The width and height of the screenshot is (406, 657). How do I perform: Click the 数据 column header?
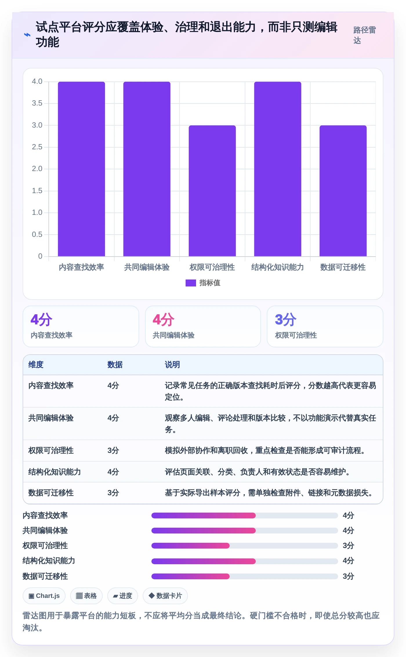point(115,365)
